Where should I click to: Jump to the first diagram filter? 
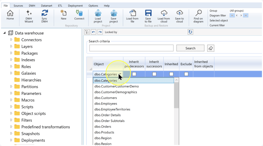tap(232, 15)
